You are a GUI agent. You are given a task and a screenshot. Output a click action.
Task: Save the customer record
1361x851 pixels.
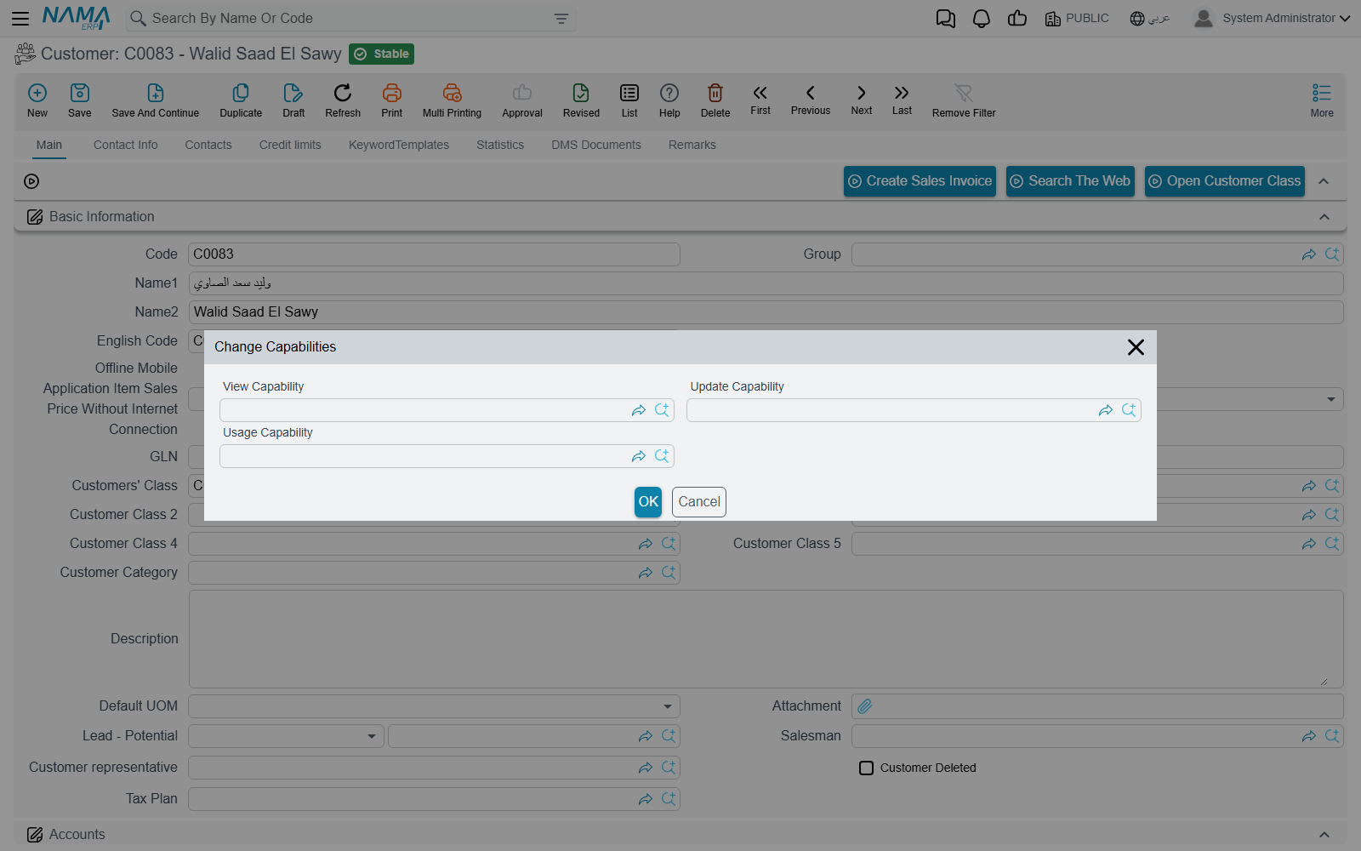pos(80,100)
